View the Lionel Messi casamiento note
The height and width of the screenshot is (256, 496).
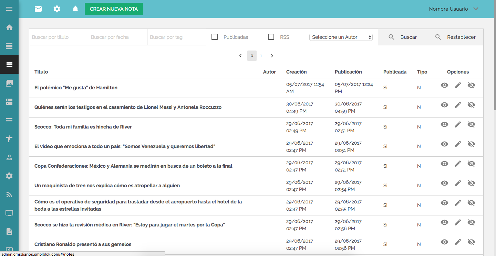pos(445,105)
